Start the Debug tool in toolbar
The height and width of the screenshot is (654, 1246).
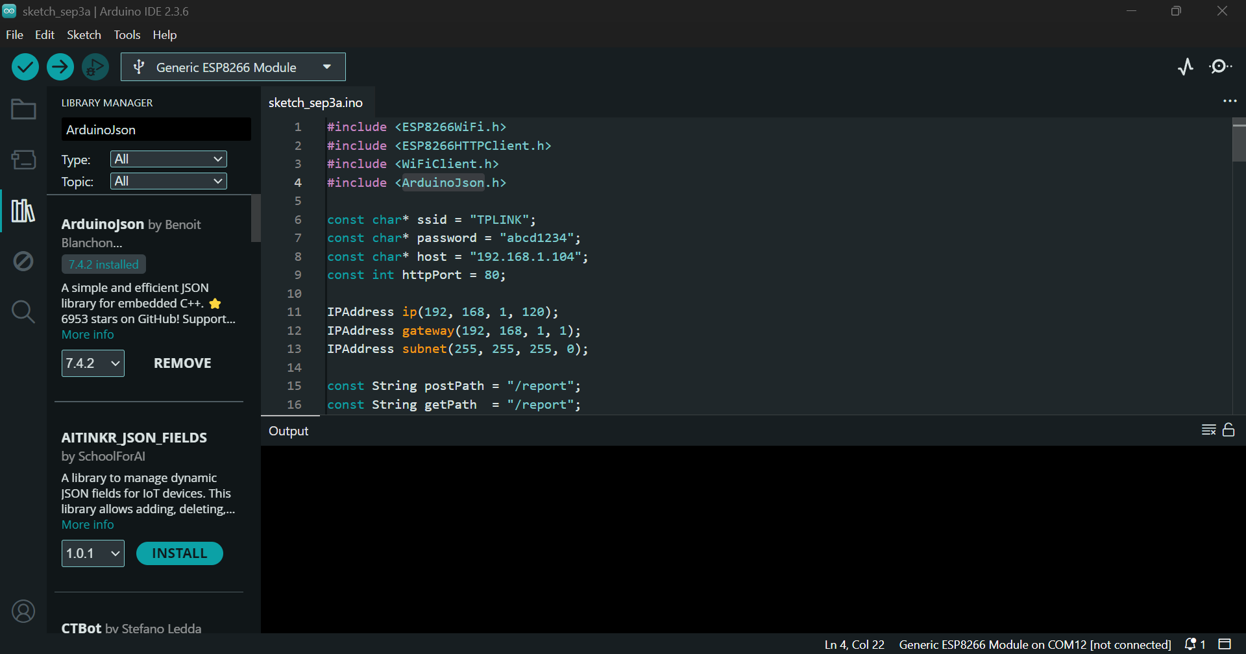point(95,67)
